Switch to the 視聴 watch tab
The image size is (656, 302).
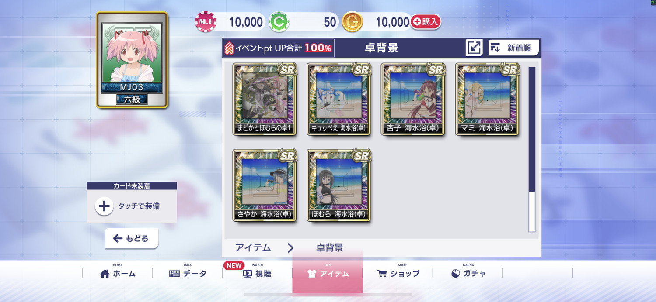click(x=257, y=273)
